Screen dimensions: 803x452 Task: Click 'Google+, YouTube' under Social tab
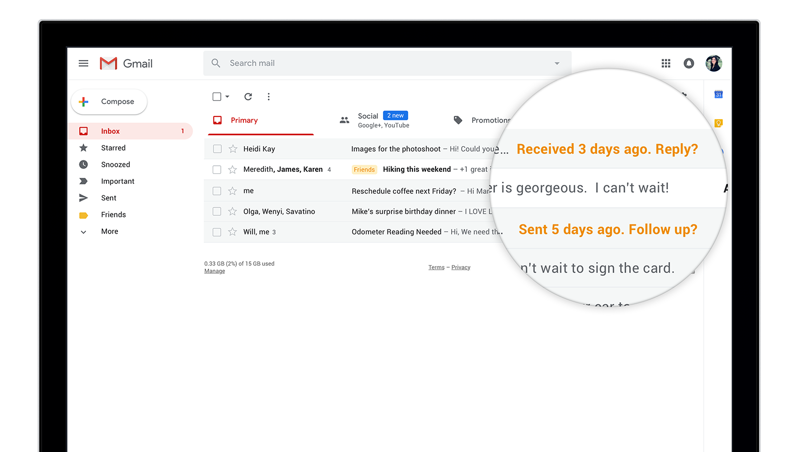click(383, 126)
